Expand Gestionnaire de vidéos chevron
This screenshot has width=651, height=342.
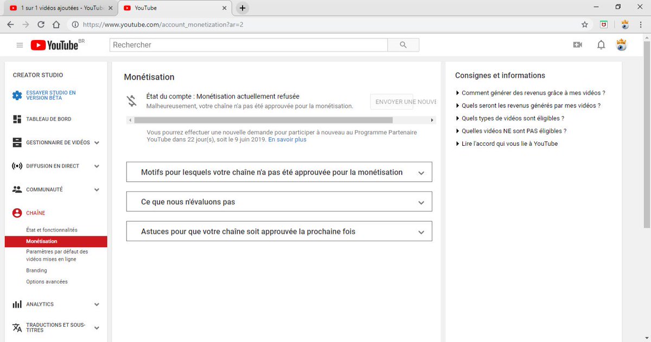click(x=97, y=143)
